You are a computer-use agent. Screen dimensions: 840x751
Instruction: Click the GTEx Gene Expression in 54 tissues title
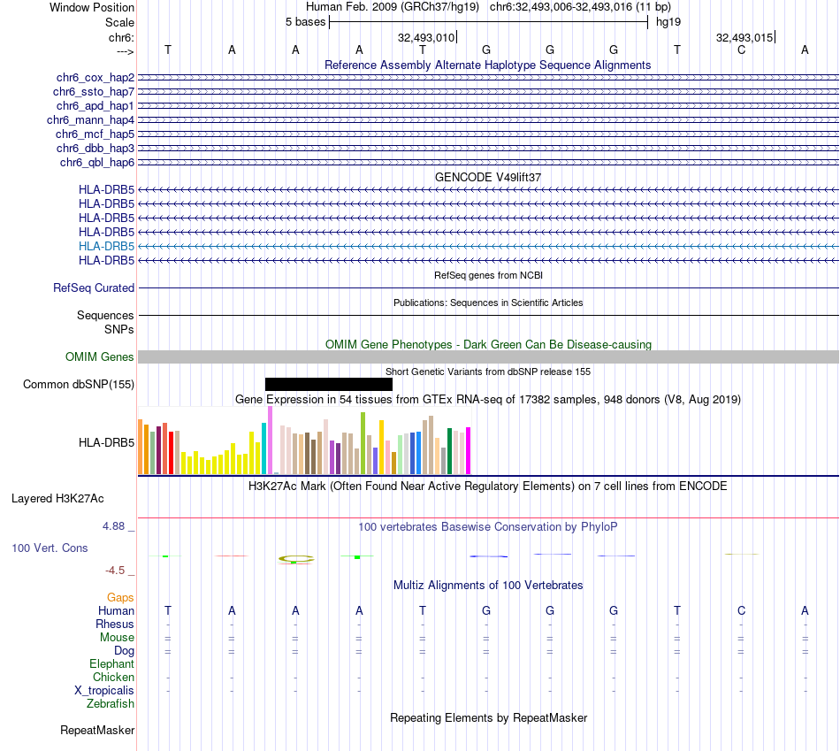point(488,399)
